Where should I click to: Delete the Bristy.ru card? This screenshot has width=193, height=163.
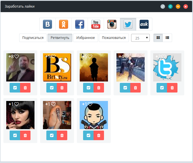[62, 88]
